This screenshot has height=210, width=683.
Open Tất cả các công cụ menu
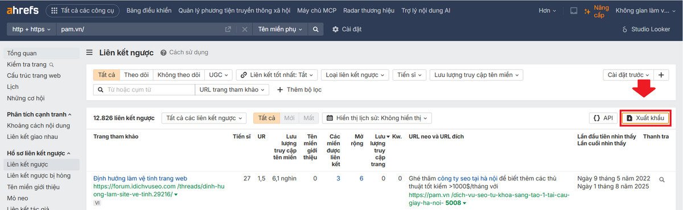(82, 10)
